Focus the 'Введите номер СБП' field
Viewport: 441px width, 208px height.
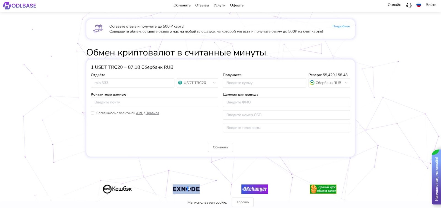pyautogui.click(x=287, y=115)
